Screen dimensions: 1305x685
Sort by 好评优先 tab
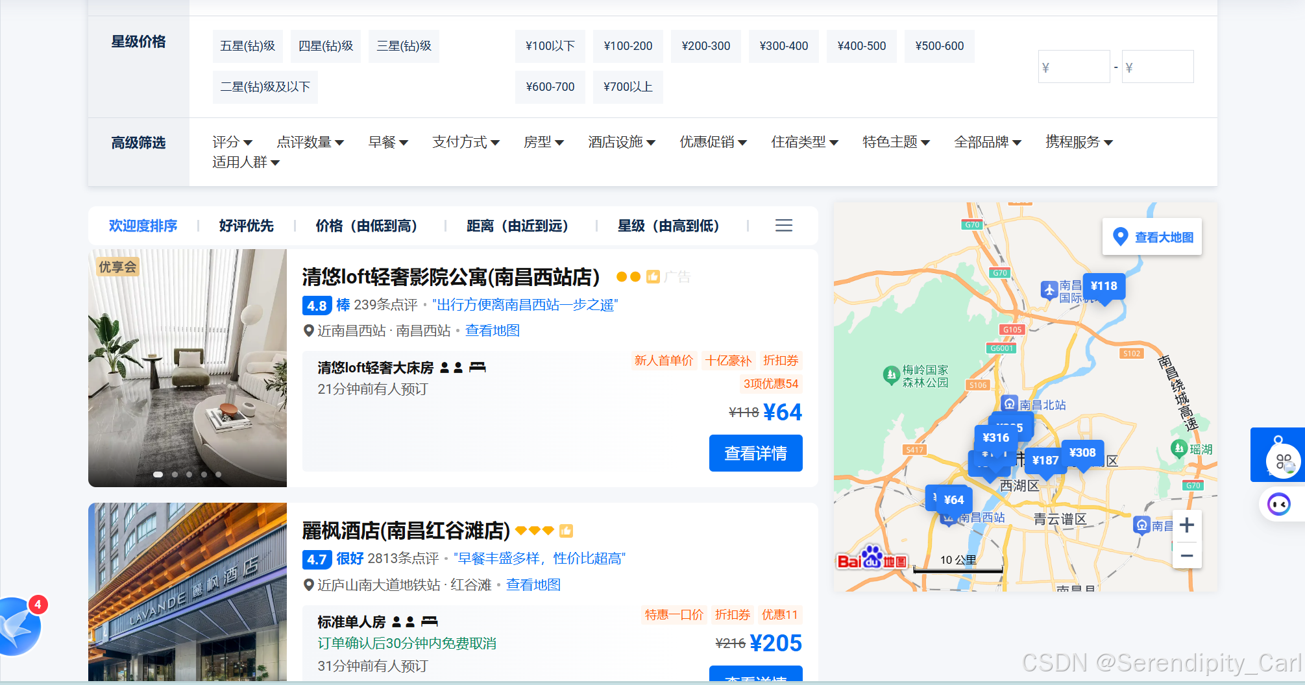click(x=246, y=226)
